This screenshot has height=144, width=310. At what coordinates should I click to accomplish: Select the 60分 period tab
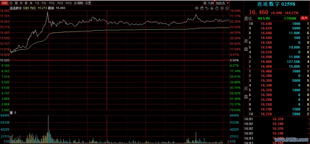click(x=69, y=3)
